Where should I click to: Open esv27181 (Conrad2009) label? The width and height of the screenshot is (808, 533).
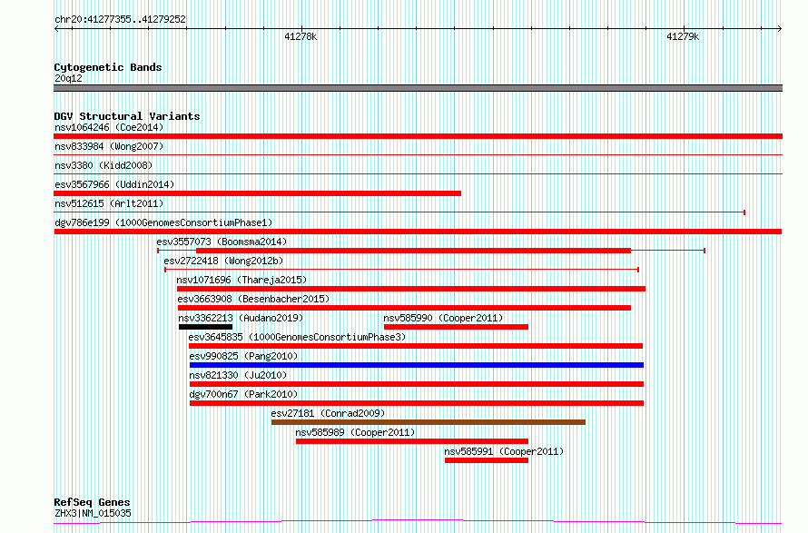pyautogui.click(x=328, y=413)
